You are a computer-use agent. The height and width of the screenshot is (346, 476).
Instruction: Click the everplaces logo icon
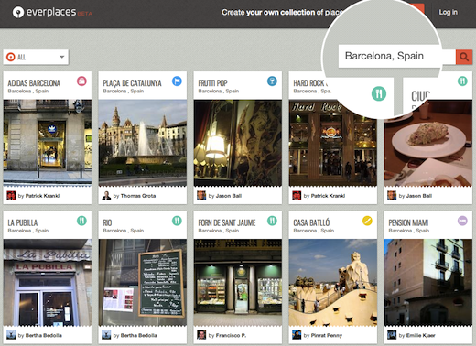[18, 12]
